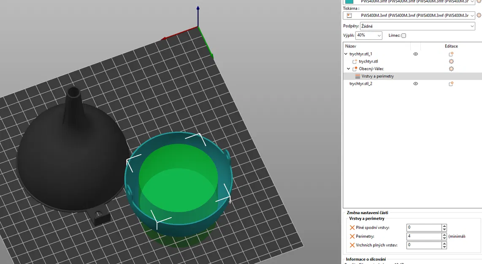Increase Plné spodní vrstvy with up arrow
The height and width of the screenshot is (264, 482).
444,226
